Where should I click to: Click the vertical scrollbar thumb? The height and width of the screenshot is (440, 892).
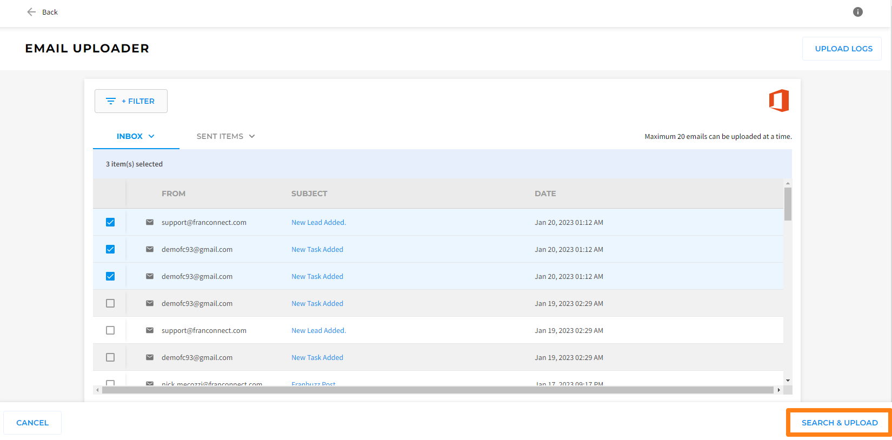pos(788,204)
